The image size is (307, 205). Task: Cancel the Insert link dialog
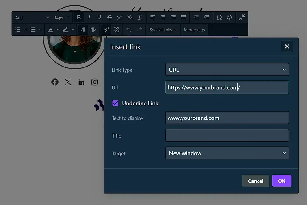point(255,181)
